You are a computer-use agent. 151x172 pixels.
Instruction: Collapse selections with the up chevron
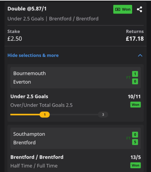(x=140, y=55)
